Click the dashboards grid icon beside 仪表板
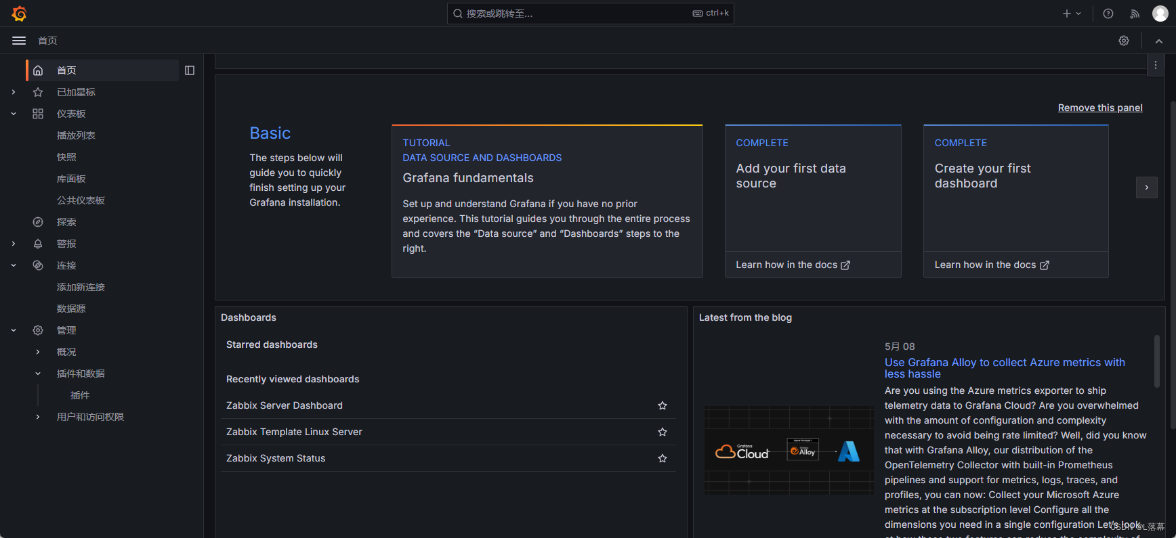 (38, 114)
